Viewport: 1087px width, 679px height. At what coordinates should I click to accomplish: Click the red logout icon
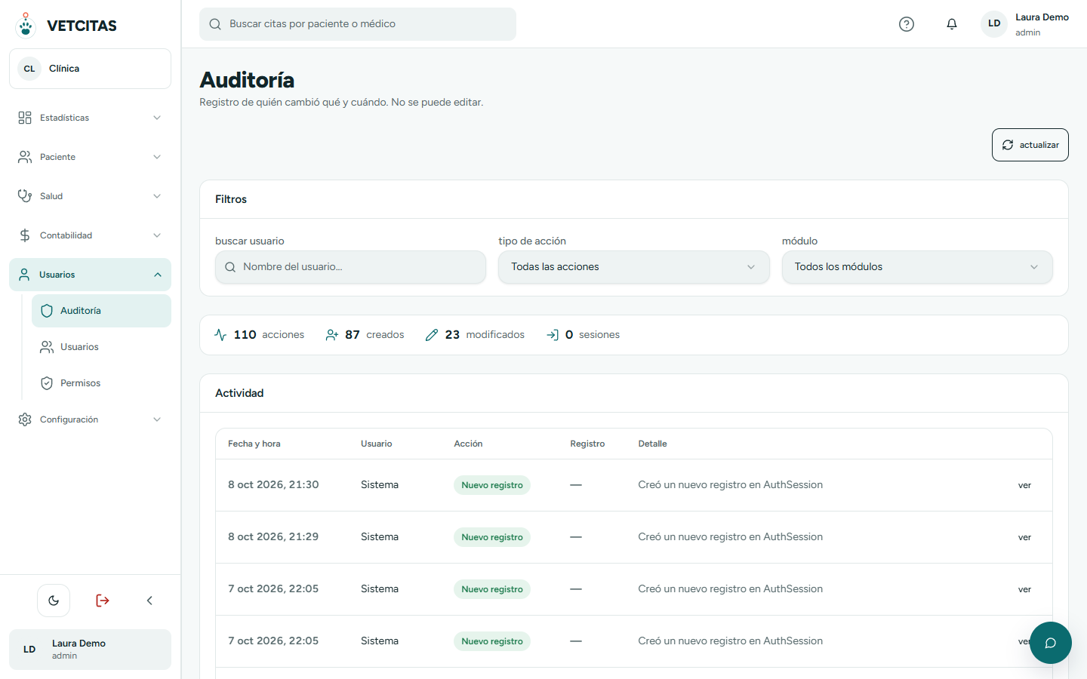pyautogui.click(x=103, y=601)
